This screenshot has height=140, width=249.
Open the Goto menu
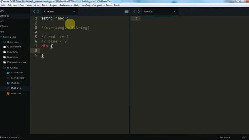[37, 5]
